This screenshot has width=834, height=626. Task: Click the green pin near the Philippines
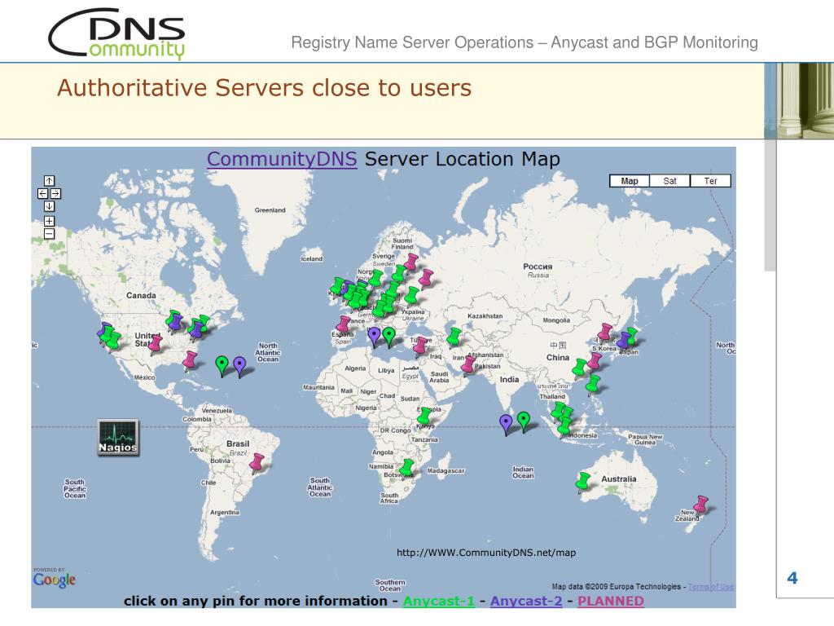tap(593, 384)
